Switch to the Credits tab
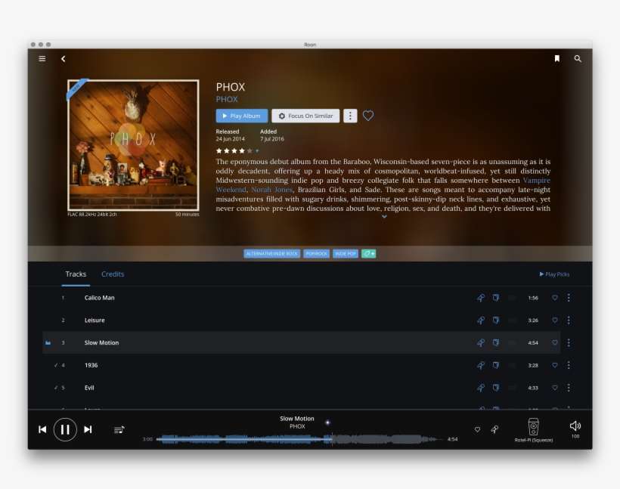 tap(112, 274)
